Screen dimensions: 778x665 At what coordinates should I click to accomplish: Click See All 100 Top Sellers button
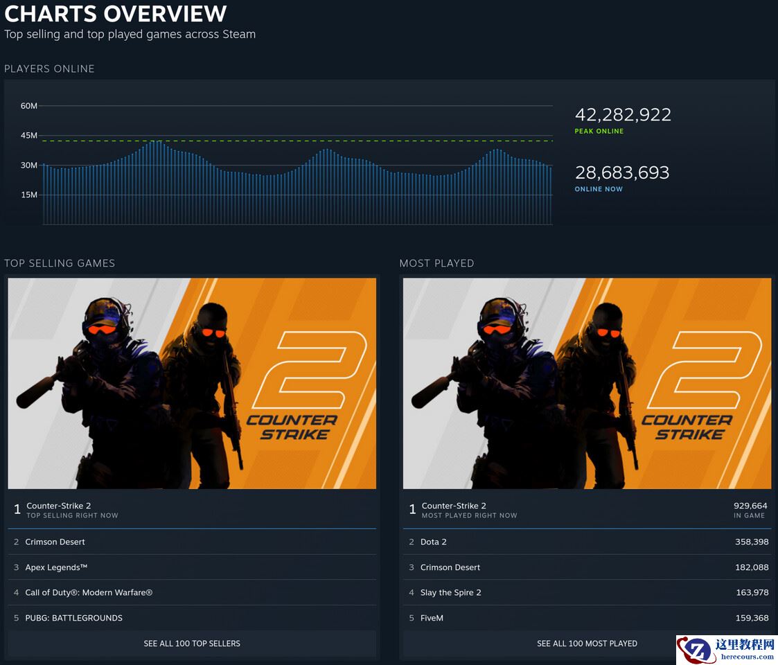pyautogui.click(x=192, y=644)
